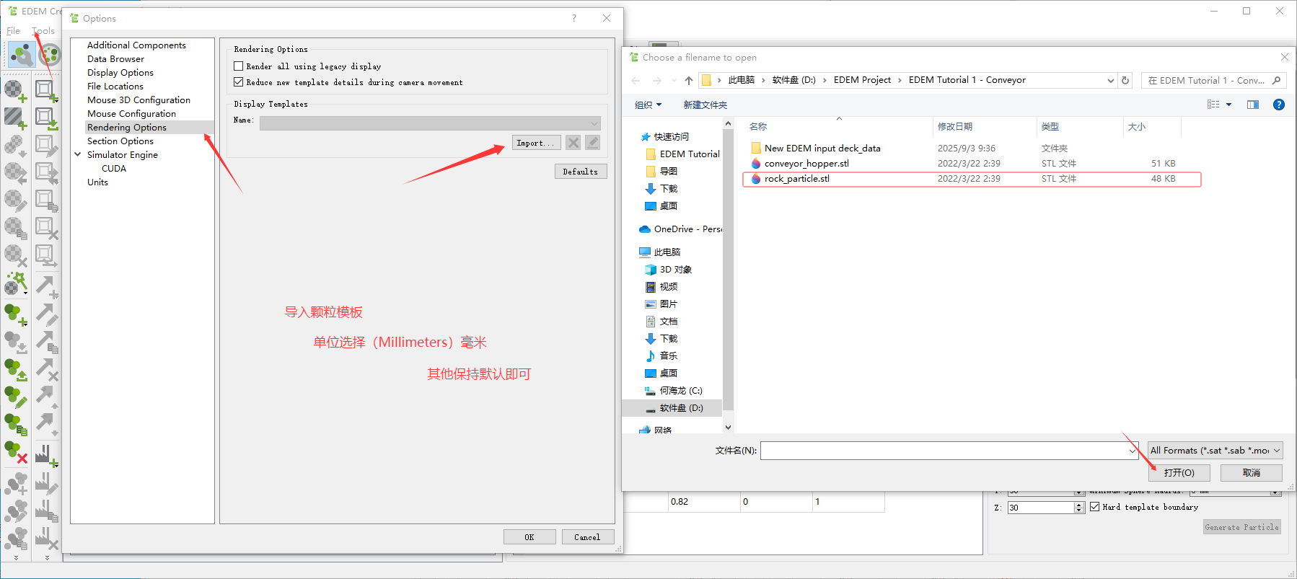Open the 组织 dropdown menu
This screenshot has height=579, width=1297.
click(648, 105)
